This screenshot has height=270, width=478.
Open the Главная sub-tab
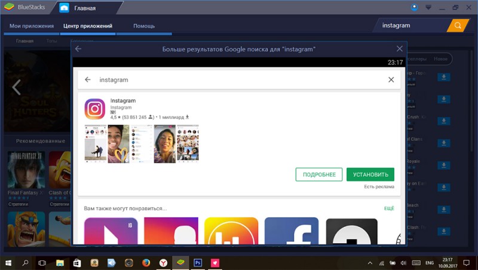coord(24,41)
